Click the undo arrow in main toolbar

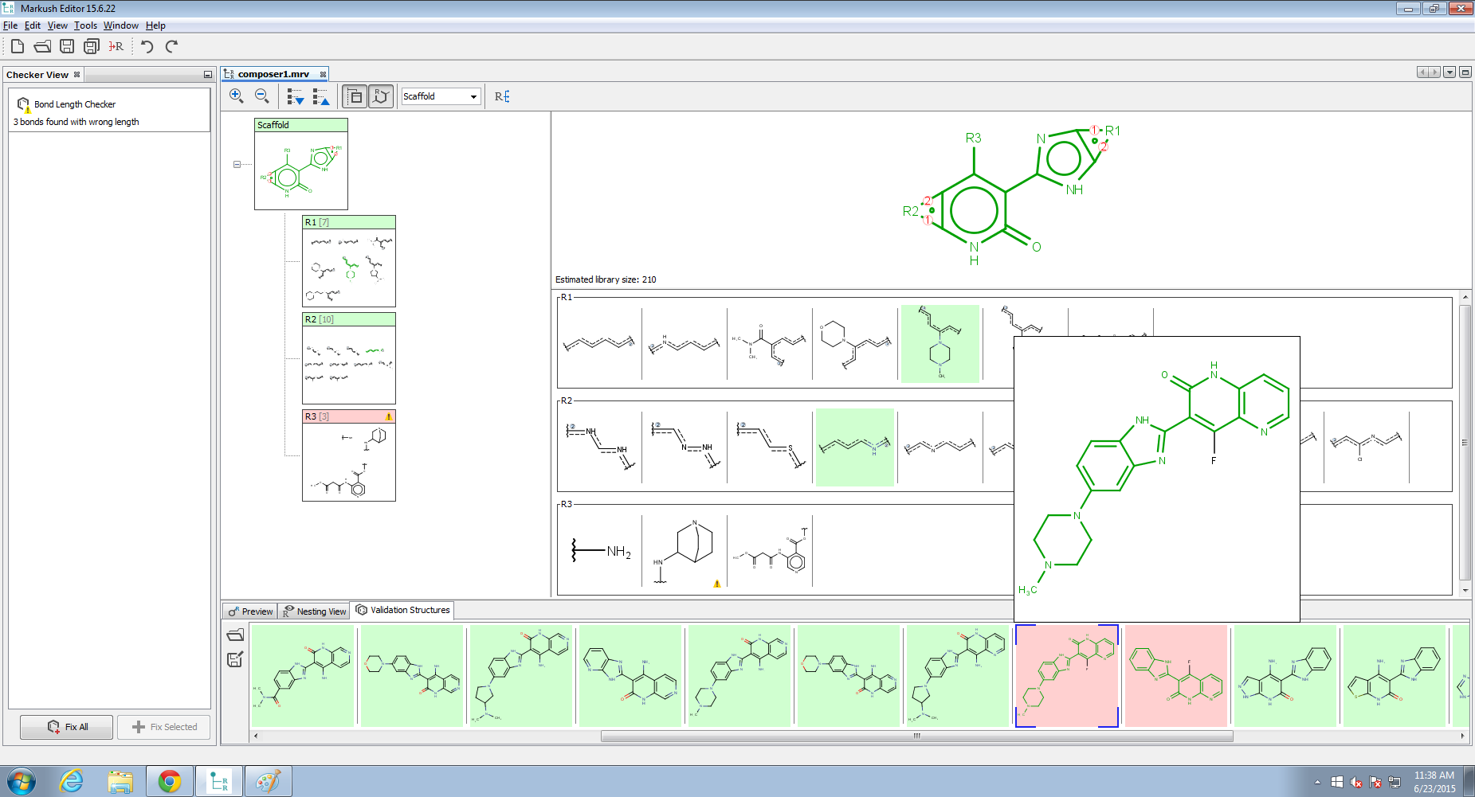point(147,46)
